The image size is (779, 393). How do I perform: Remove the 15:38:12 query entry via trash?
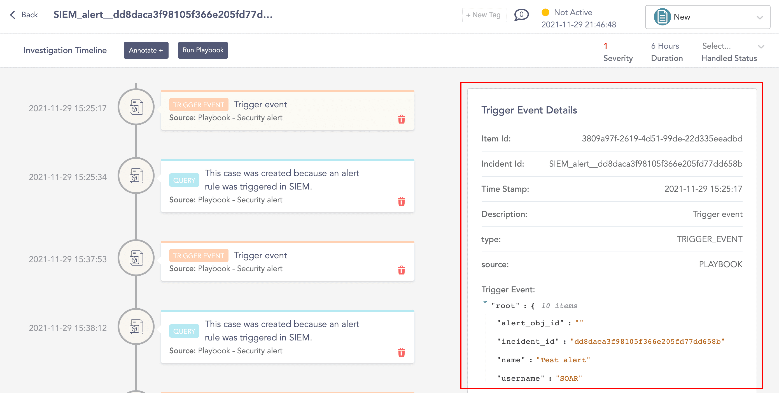click(401, 352)
